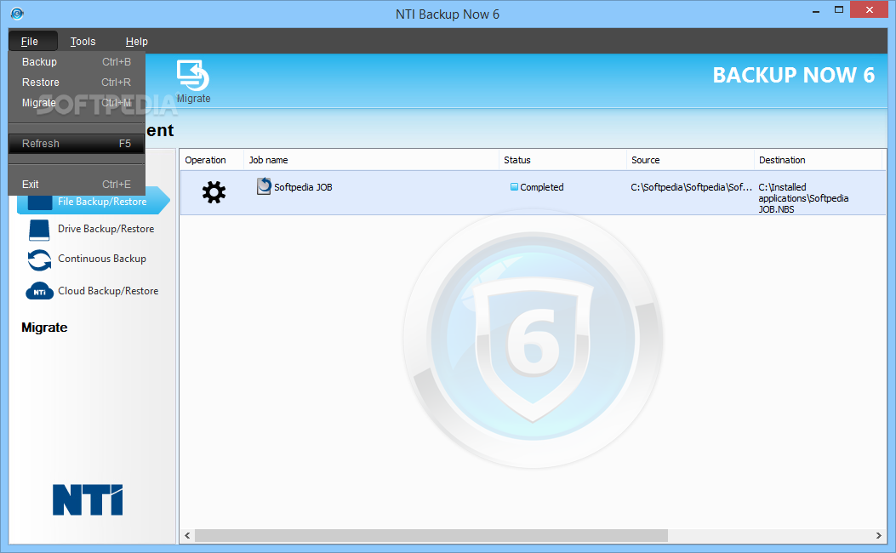Click the NTI logo at sidebar bottom
The height and width of the screenshot is (553, 896).
point(88,500)
